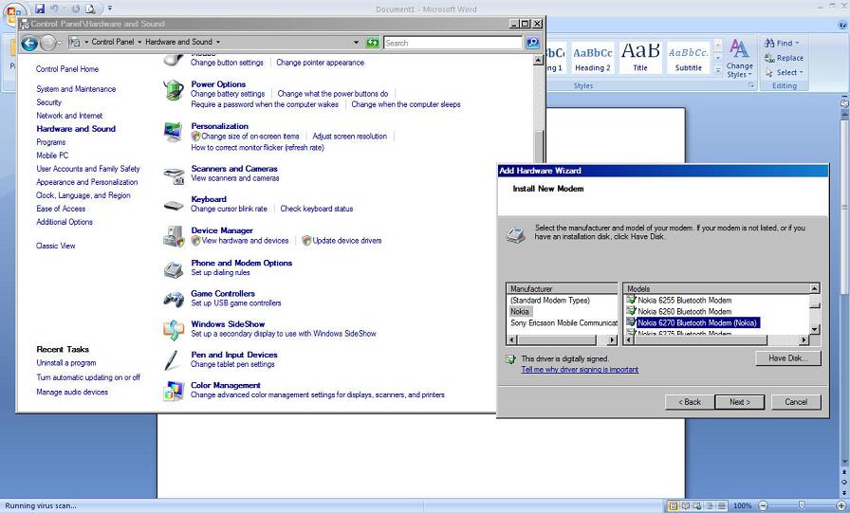The image size is (850, 513).
Task: Expand Customize Quick Access Toolbar arrow
Action: (x=109, y=9)
